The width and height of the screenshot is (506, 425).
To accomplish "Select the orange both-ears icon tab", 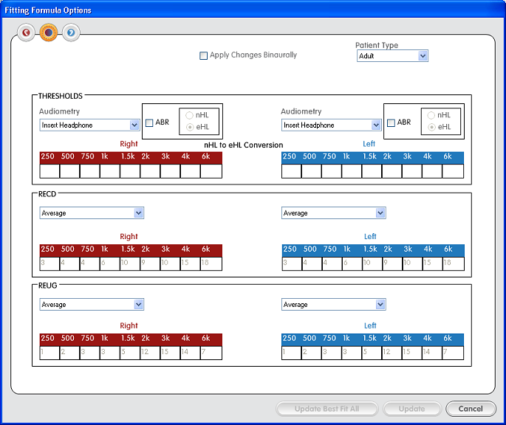I will pos(49,32).
